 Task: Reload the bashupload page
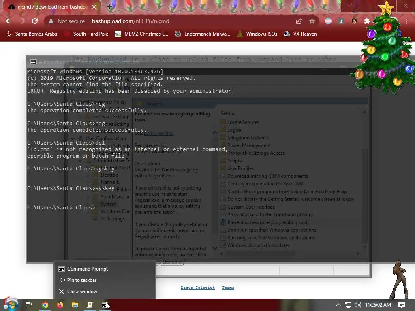click(x=35, y=21)
